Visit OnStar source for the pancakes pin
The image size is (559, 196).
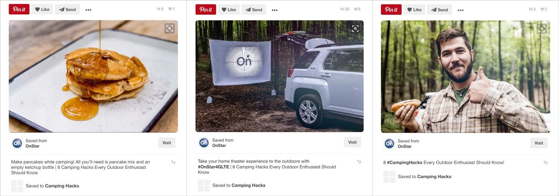tap(167, 143)
